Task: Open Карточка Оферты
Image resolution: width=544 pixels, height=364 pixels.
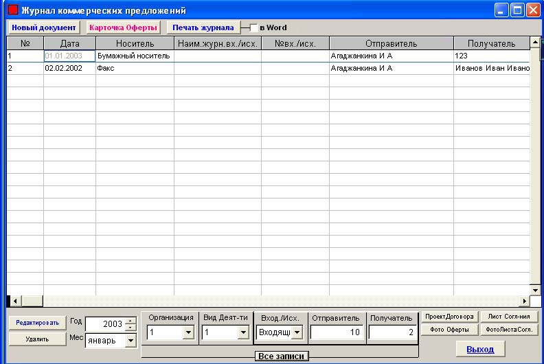Action: pos(123,27)
